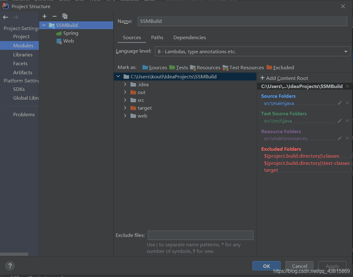Switch to the Sources tab
Screen dimensions: 353x277
pyautogui.click(x=132, y=38)
